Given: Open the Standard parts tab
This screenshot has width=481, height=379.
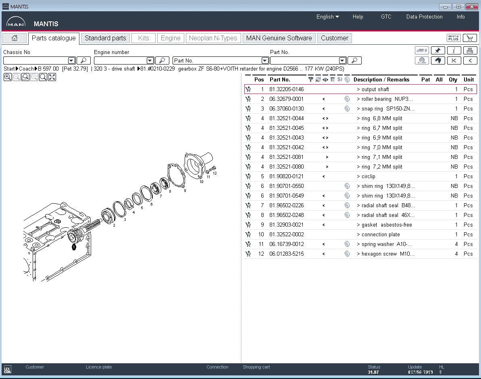Looking at the screenshot, I should pos(105,38).
